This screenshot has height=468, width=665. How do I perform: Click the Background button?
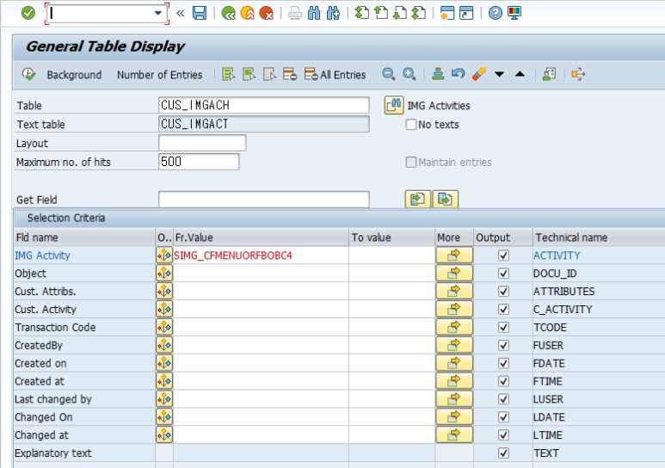[74, 75]
